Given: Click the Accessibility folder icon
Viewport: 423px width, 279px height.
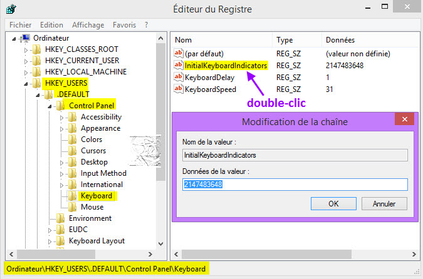Looking at the screenshot, I should (x=72, y=117).
